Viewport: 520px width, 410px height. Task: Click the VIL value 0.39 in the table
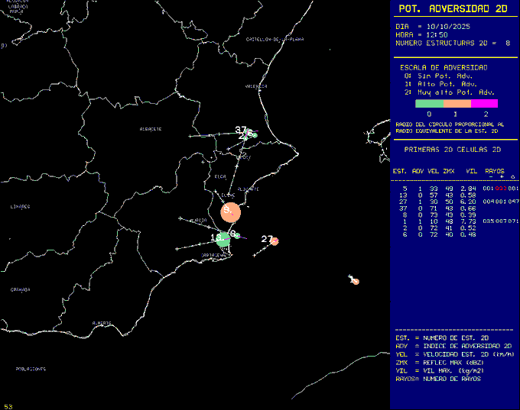point(468,215)
